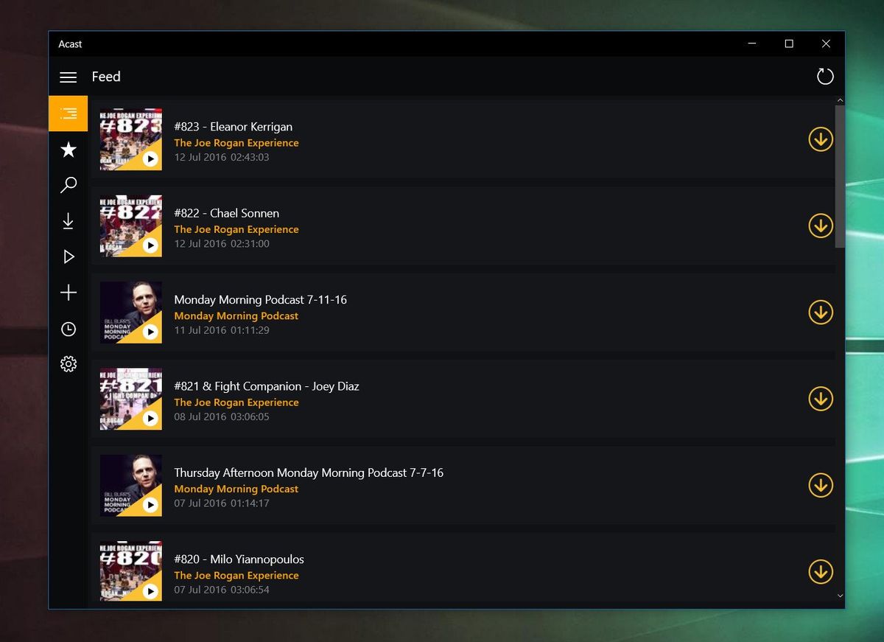Open the hamburger navigation menu
Screen dimensions: 884x642
tap(68, 77)
